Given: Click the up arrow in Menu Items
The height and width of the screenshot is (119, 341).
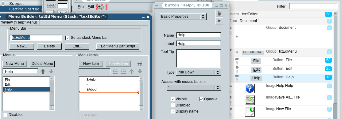Looking at the screenshot, I should (132, 71).
